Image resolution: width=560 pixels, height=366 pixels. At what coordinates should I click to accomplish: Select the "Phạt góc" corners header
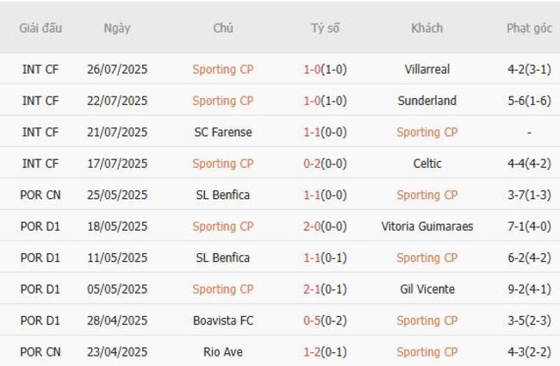(529, 28)
